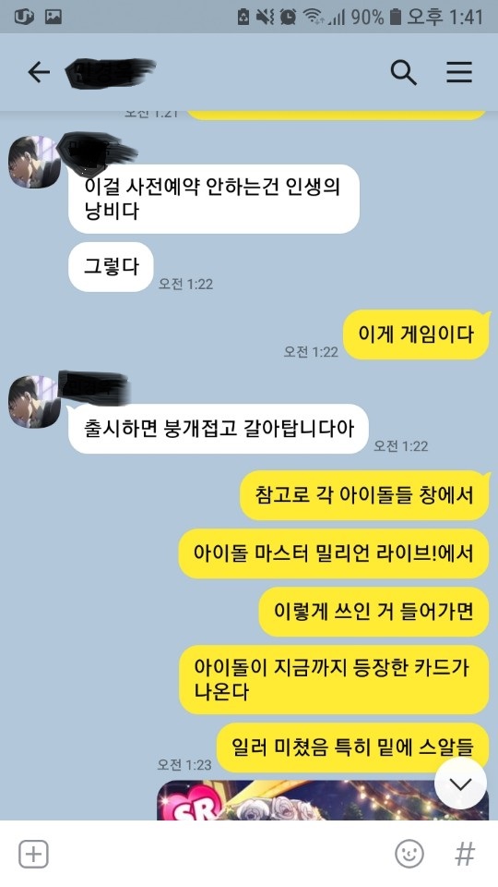Select the '이게 게임이다' yellow bubble
This screenshot has width=498, height=887.
(416, 334)
